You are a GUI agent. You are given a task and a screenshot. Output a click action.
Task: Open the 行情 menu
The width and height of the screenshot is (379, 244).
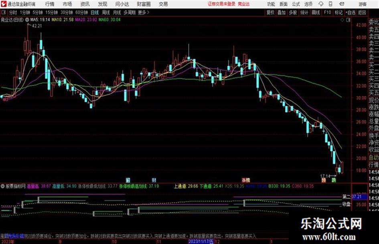pos(50,4)
